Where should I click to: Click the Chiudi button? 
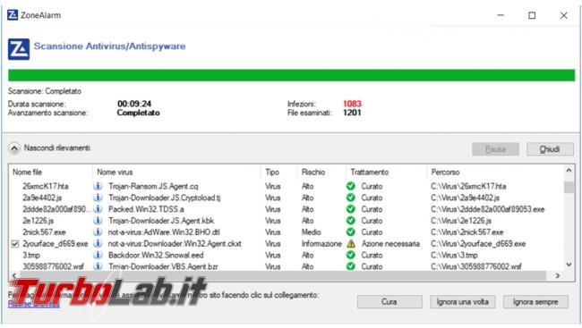[x=550, y=149]
